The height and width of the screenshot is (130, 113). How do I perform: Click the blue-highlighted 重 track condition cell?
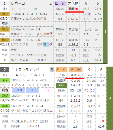46,44
